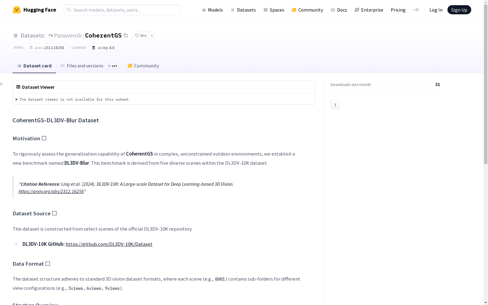Click the arxiv:2312.16256 tag
Image resolution: width=488 pixels, height=305 pixels.
pyautogui.click(x=47, y=48)
